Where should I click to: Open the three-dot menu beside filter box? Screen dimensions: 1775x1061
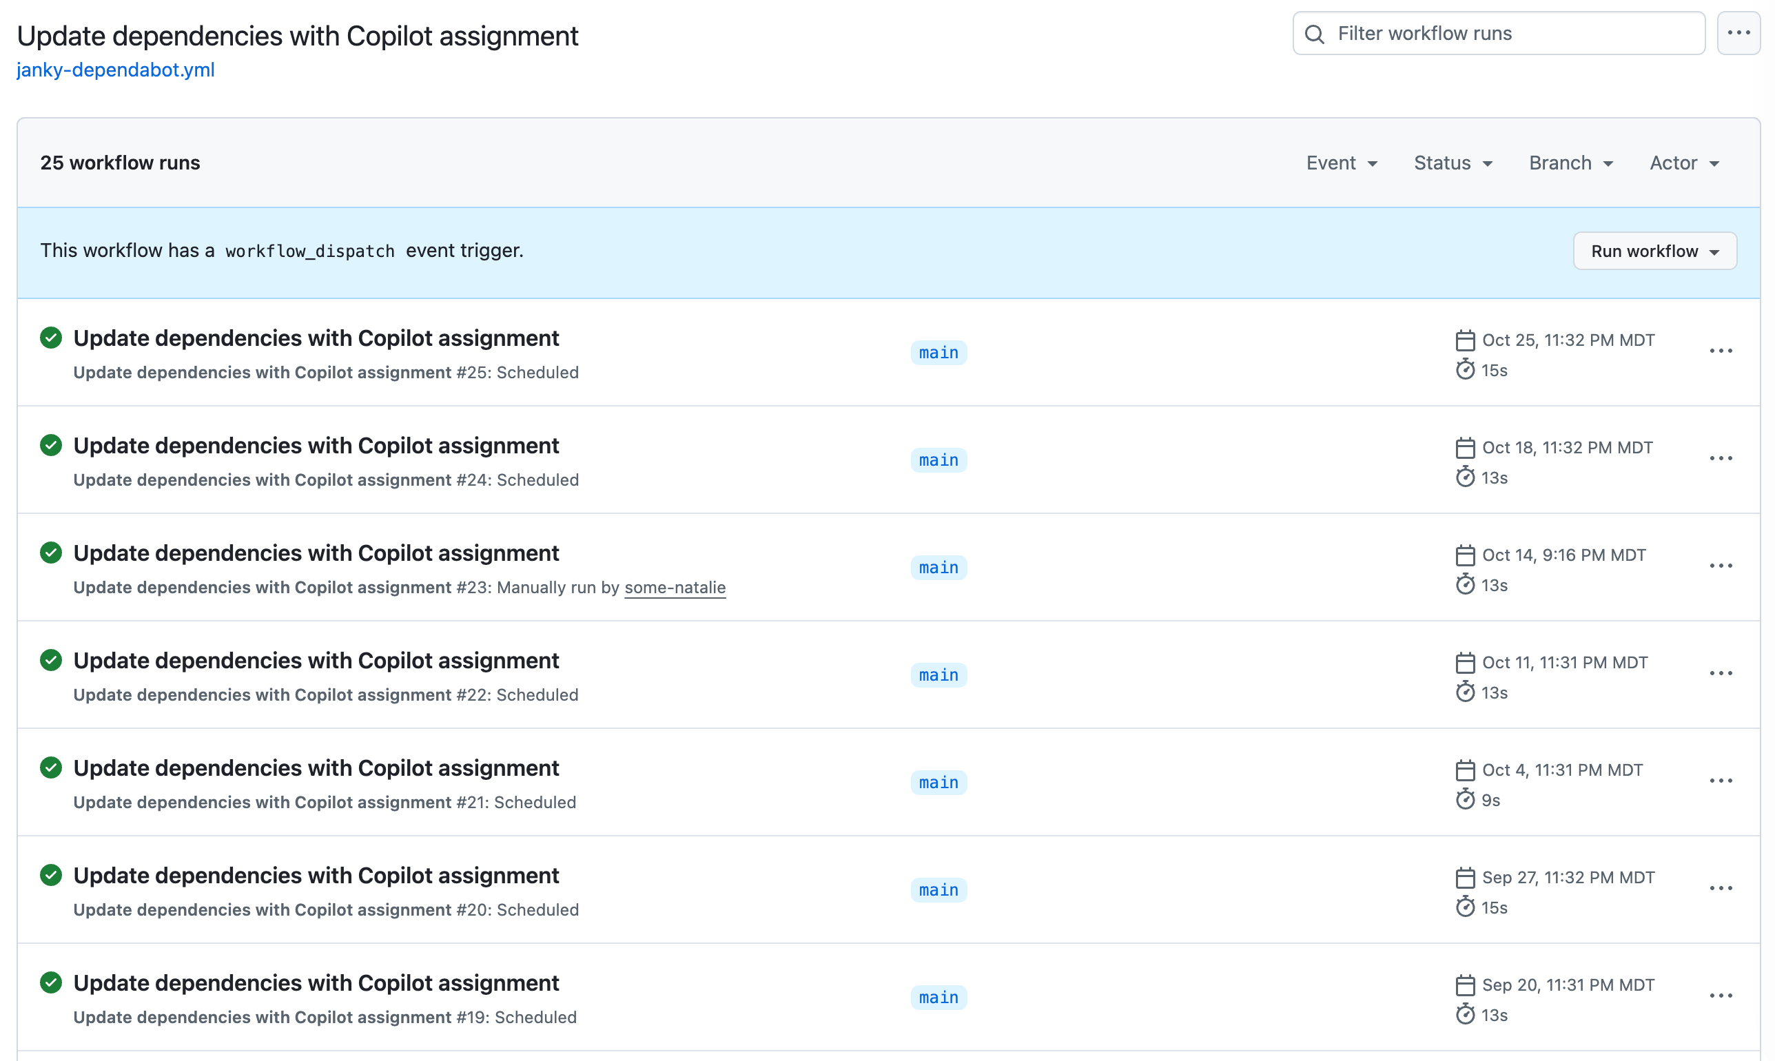pyautogui.click(x=1738, y=33)
